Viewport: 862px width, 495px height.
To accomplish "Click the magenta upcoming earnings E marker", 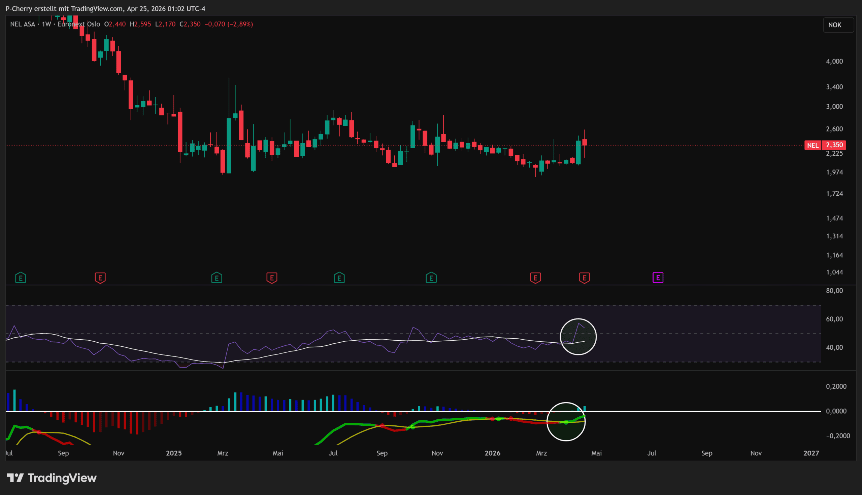I will tap(658, 278).
